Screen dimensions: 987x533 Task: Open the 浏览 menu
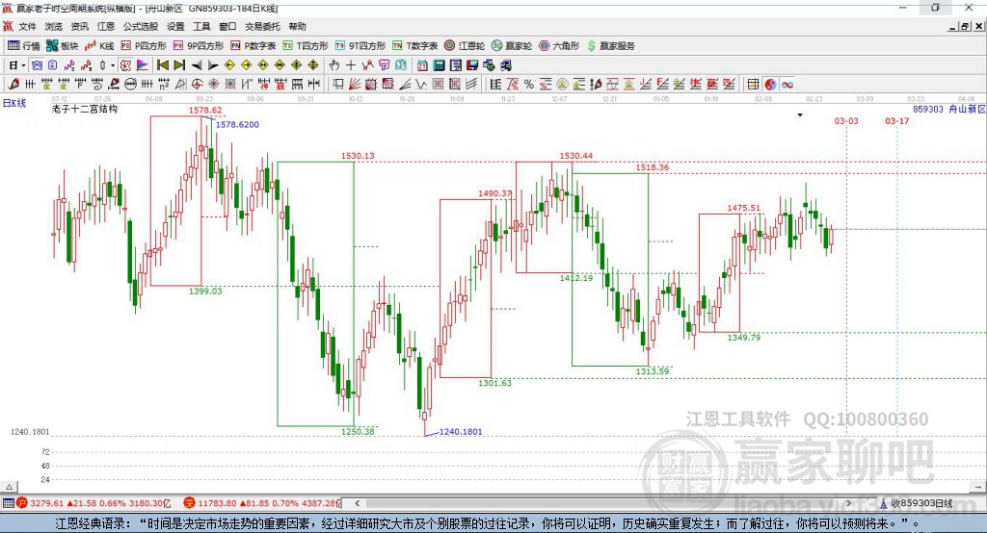click(54, 26)
